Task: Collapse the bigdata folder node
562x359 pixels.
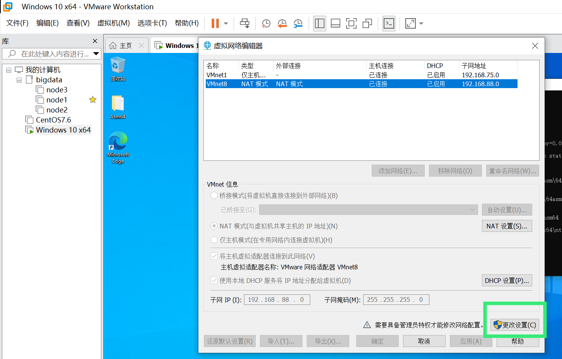Action: [19, 80]
